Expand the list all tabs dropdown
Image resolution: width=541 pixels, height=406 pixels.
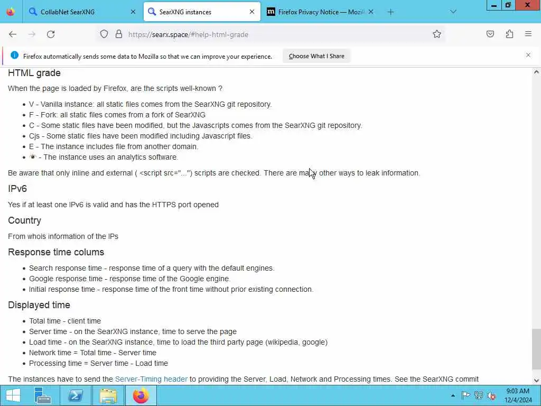pyautogui.click(x=453, y=12)
